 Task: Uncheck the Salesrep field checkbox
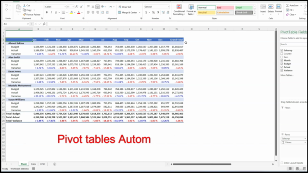pyautogui.click(x=282, y=50)
